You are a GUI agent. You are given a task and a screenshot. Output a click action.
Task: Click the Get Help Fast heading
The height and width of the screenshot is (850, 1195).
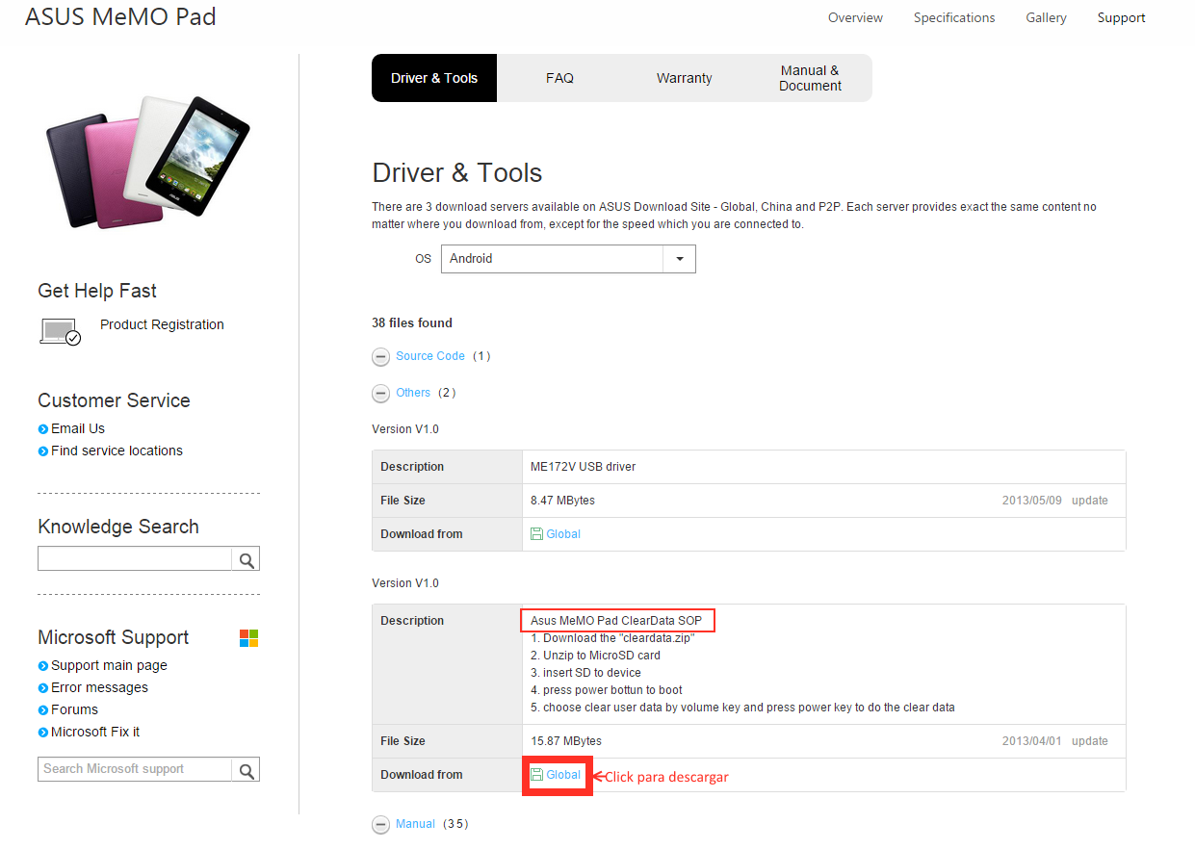click(97, 291)
